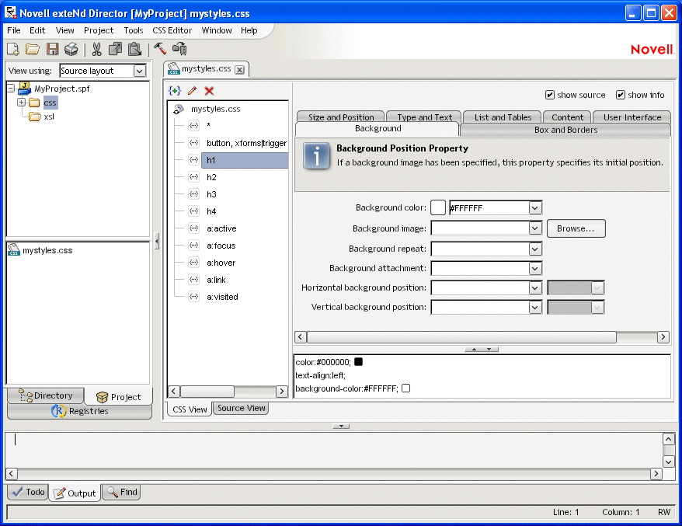Click the Cut scissors icon

point(96,49)
